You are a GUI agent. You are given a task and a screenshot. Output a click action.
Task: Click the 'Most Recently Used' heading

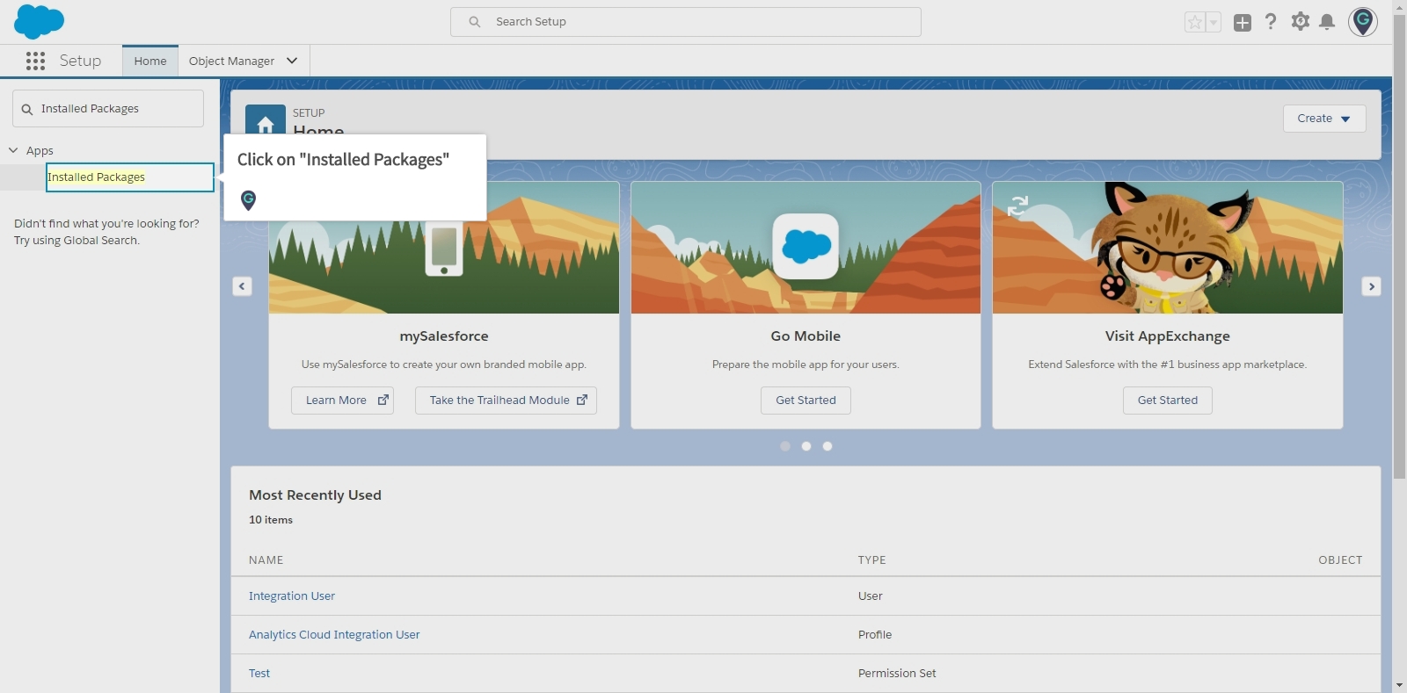[315, 495]
